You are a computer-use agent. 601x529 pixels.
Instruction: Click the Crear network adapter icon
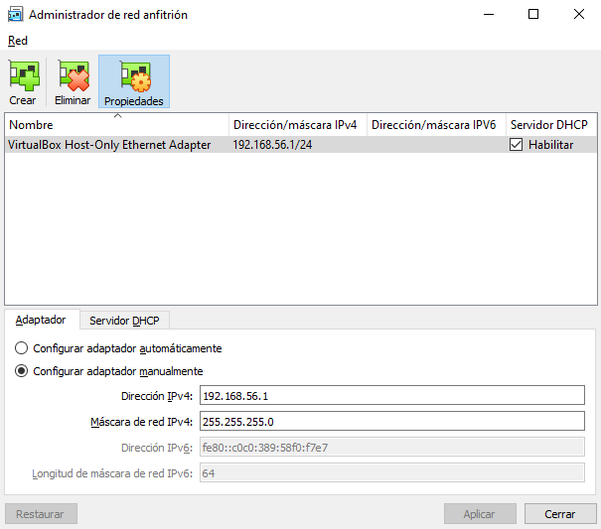(23, 77)
